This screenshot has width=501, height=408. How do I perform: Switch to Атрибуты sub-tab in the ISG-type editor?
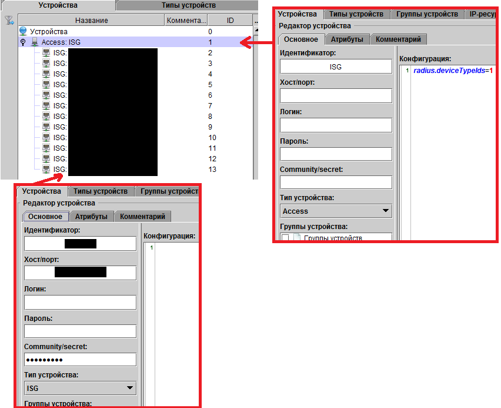(91, 217)
